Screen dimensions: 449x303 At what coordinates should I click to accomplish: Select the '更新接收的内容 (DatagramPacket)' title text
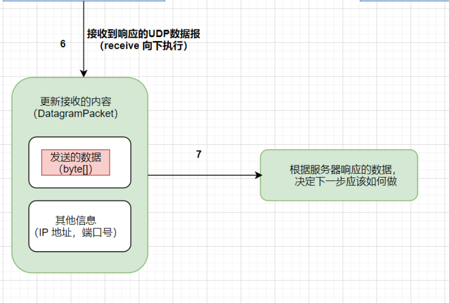[76, 108]
